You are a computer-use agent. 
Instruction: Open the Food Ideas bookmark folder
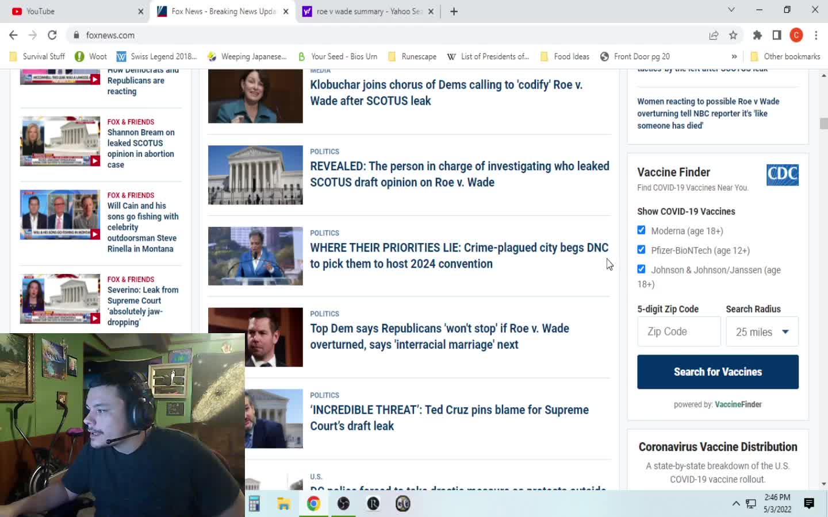[x=565, y=56]
